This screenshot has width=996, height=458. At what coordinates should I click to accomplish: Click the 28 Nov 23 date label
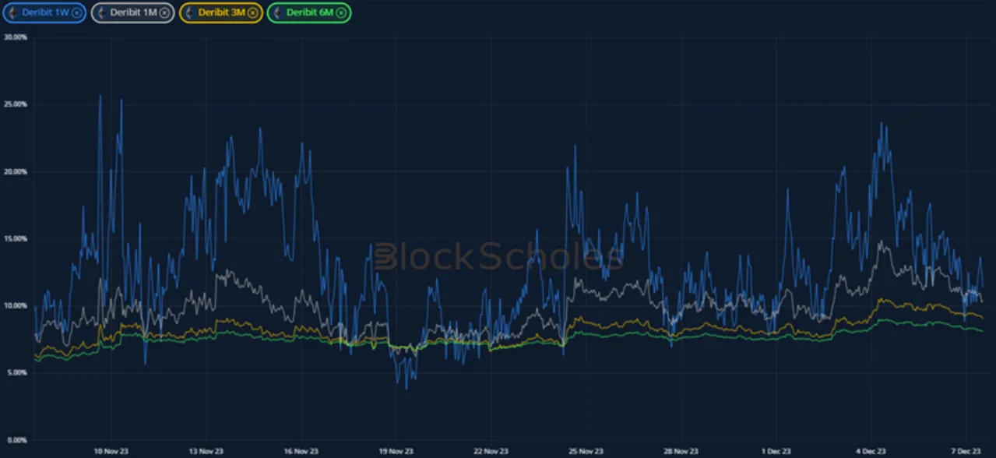681,451
